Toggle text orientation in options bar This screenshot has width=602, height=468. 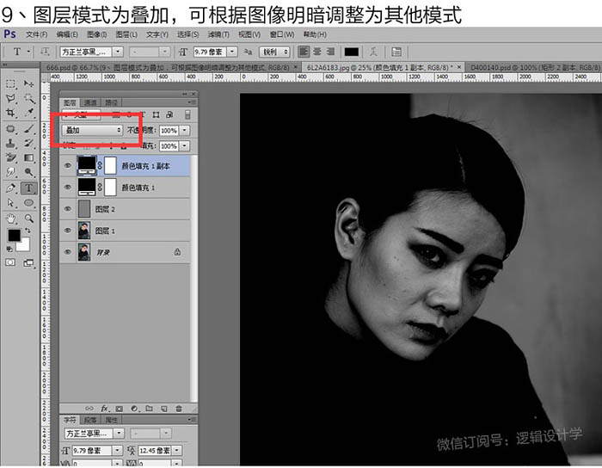(45, 52)
